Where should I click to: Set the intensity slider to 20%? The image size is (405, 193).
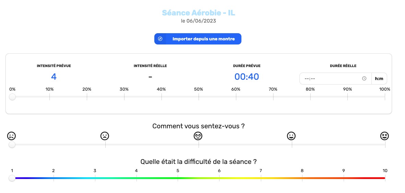(x=87, y=96)
